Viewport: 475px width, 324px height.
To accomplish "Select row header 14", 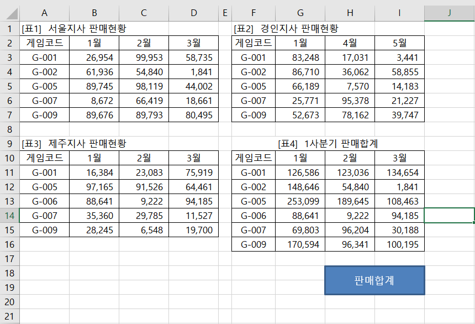I will (9, 216).
